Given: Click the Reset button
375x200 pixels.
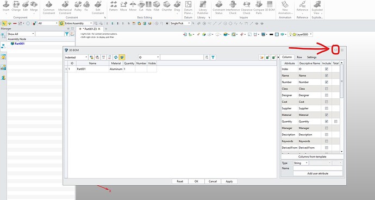Looking at the screenshot, I should [x=180, y=182].
